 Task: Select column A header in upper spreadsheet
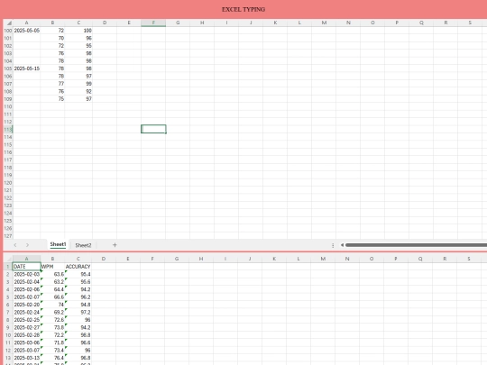26,23
